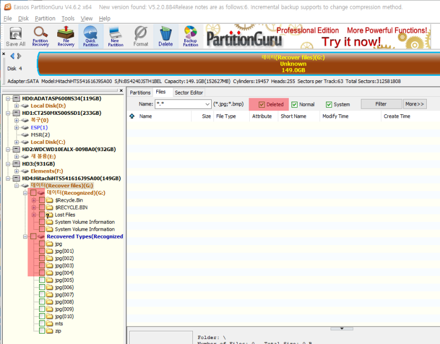Click the More>> button
Image resolution: width=440 pixels, height=344 pixels.
pyautogui.click(x=415, y=104)
